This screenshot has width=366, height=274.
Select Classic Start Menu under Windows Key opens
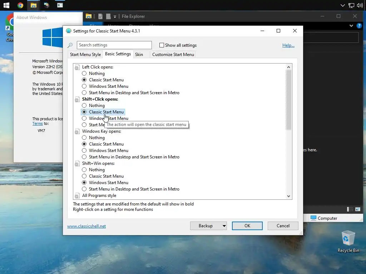(x=84, y=144)
